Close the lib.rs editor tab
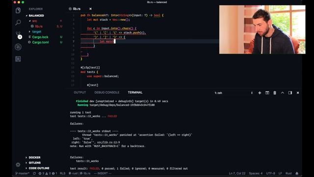This screenshot has height=177, width=314. click(90, 9)
